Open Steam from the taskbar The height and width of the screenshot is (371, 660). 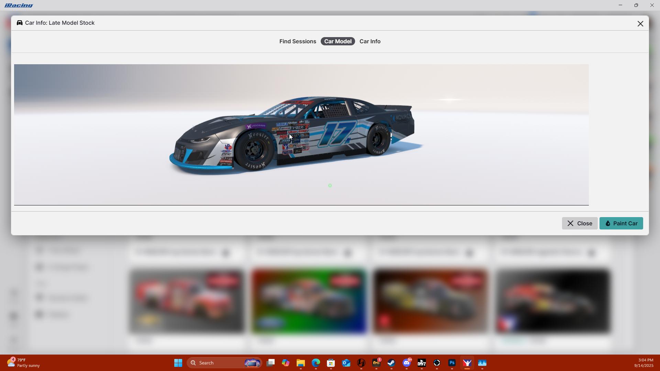click(391, 363)
